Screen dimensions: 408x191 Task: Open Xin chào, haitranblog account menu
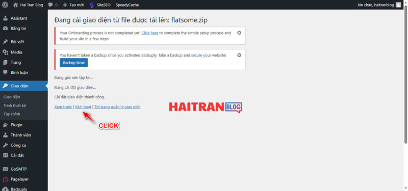(x=375, y=5)
